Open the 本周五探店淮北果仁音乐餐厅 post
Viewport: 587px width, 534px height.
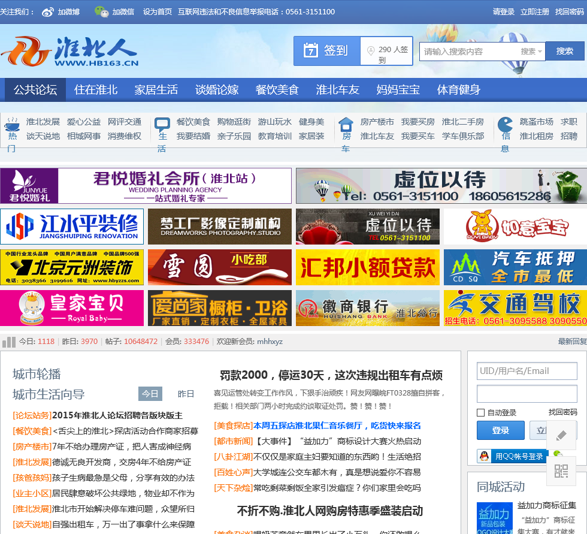pos(337,426)
